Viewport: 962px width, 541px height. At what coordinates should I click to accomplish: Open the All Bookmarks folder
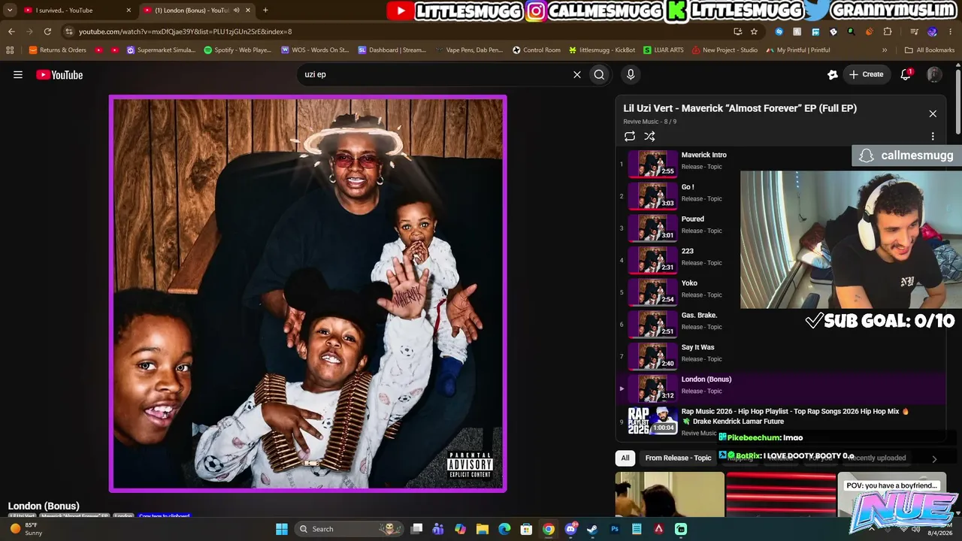930,50
